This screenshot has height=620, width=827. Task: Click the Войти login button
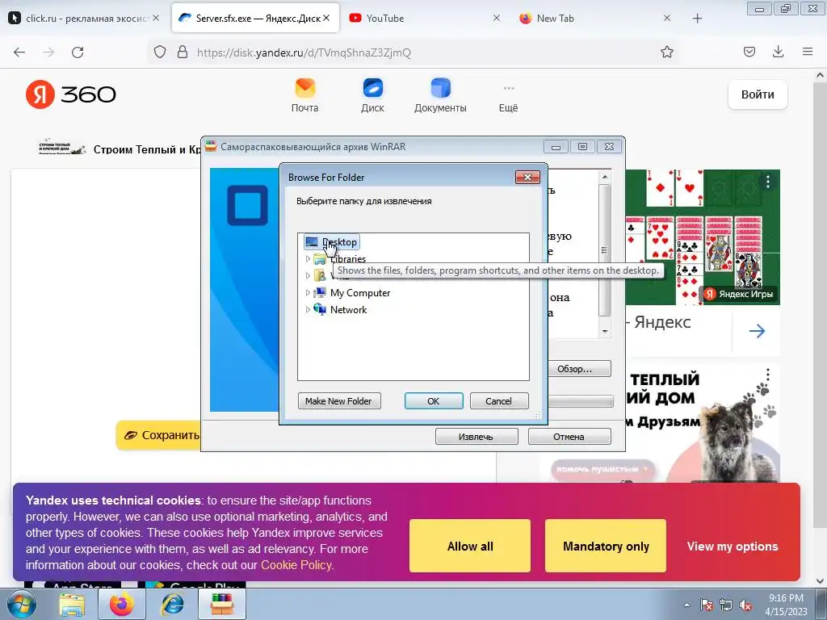coord(758,94)
